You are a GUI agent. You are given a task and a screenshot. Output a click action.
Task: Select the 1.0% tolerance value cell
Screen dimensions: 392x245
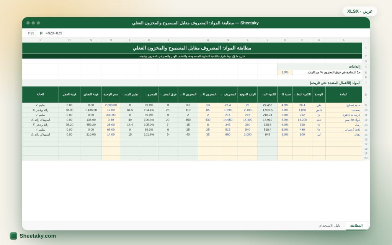point(285,72)
